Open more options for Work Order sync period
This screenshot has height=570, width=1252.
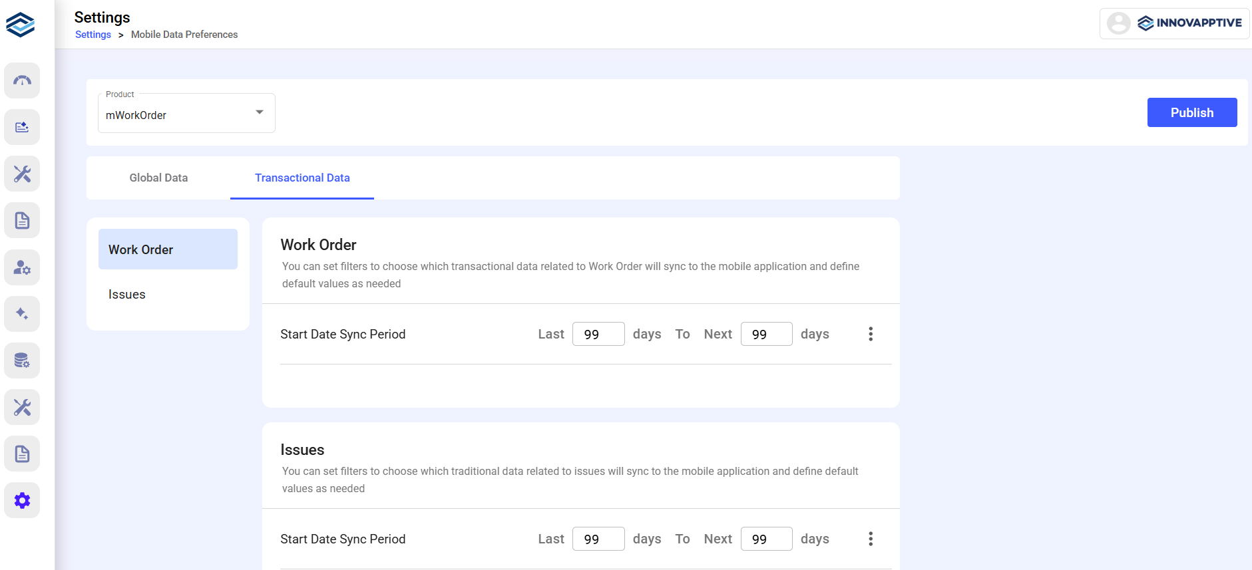click(x=870, y=334)
